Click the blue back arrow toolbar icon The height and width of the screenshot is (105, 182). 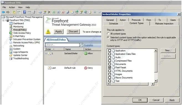coord(3,12)
